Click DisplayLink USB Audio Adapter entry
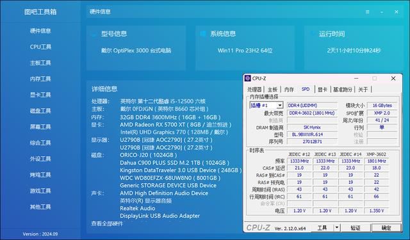Image resolution: width=410 pixels, height=240 pixels. (160, 216)
